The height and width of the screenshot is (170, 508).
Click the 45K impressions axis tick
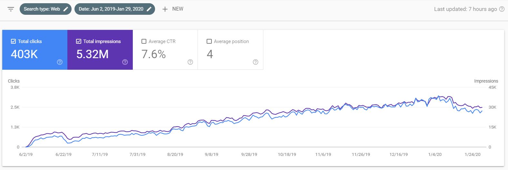[492, 87]
